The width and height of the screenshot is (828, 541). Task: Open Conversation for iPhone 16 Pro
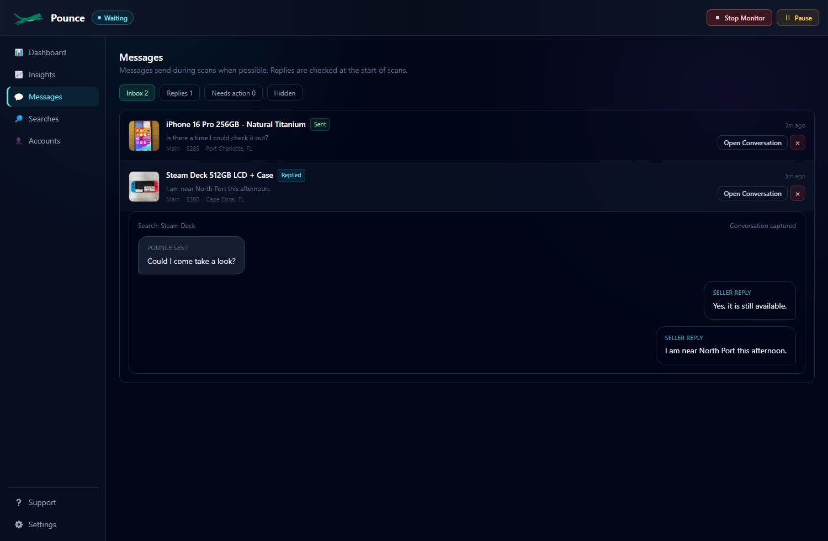pyautogui.click(x=752, y=143)
